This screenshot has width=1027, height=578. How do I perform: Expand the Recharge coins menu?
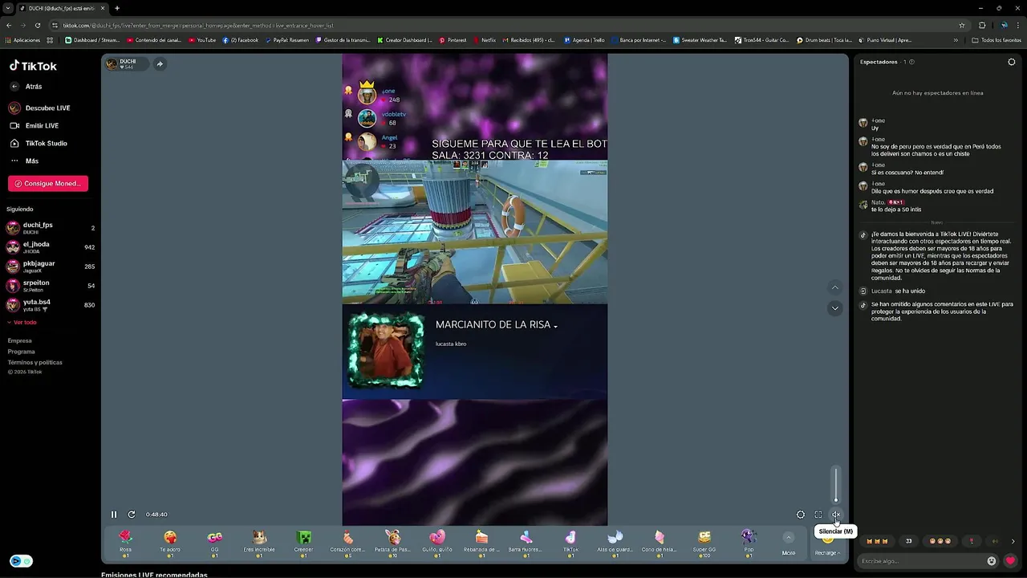pos(827,552)
